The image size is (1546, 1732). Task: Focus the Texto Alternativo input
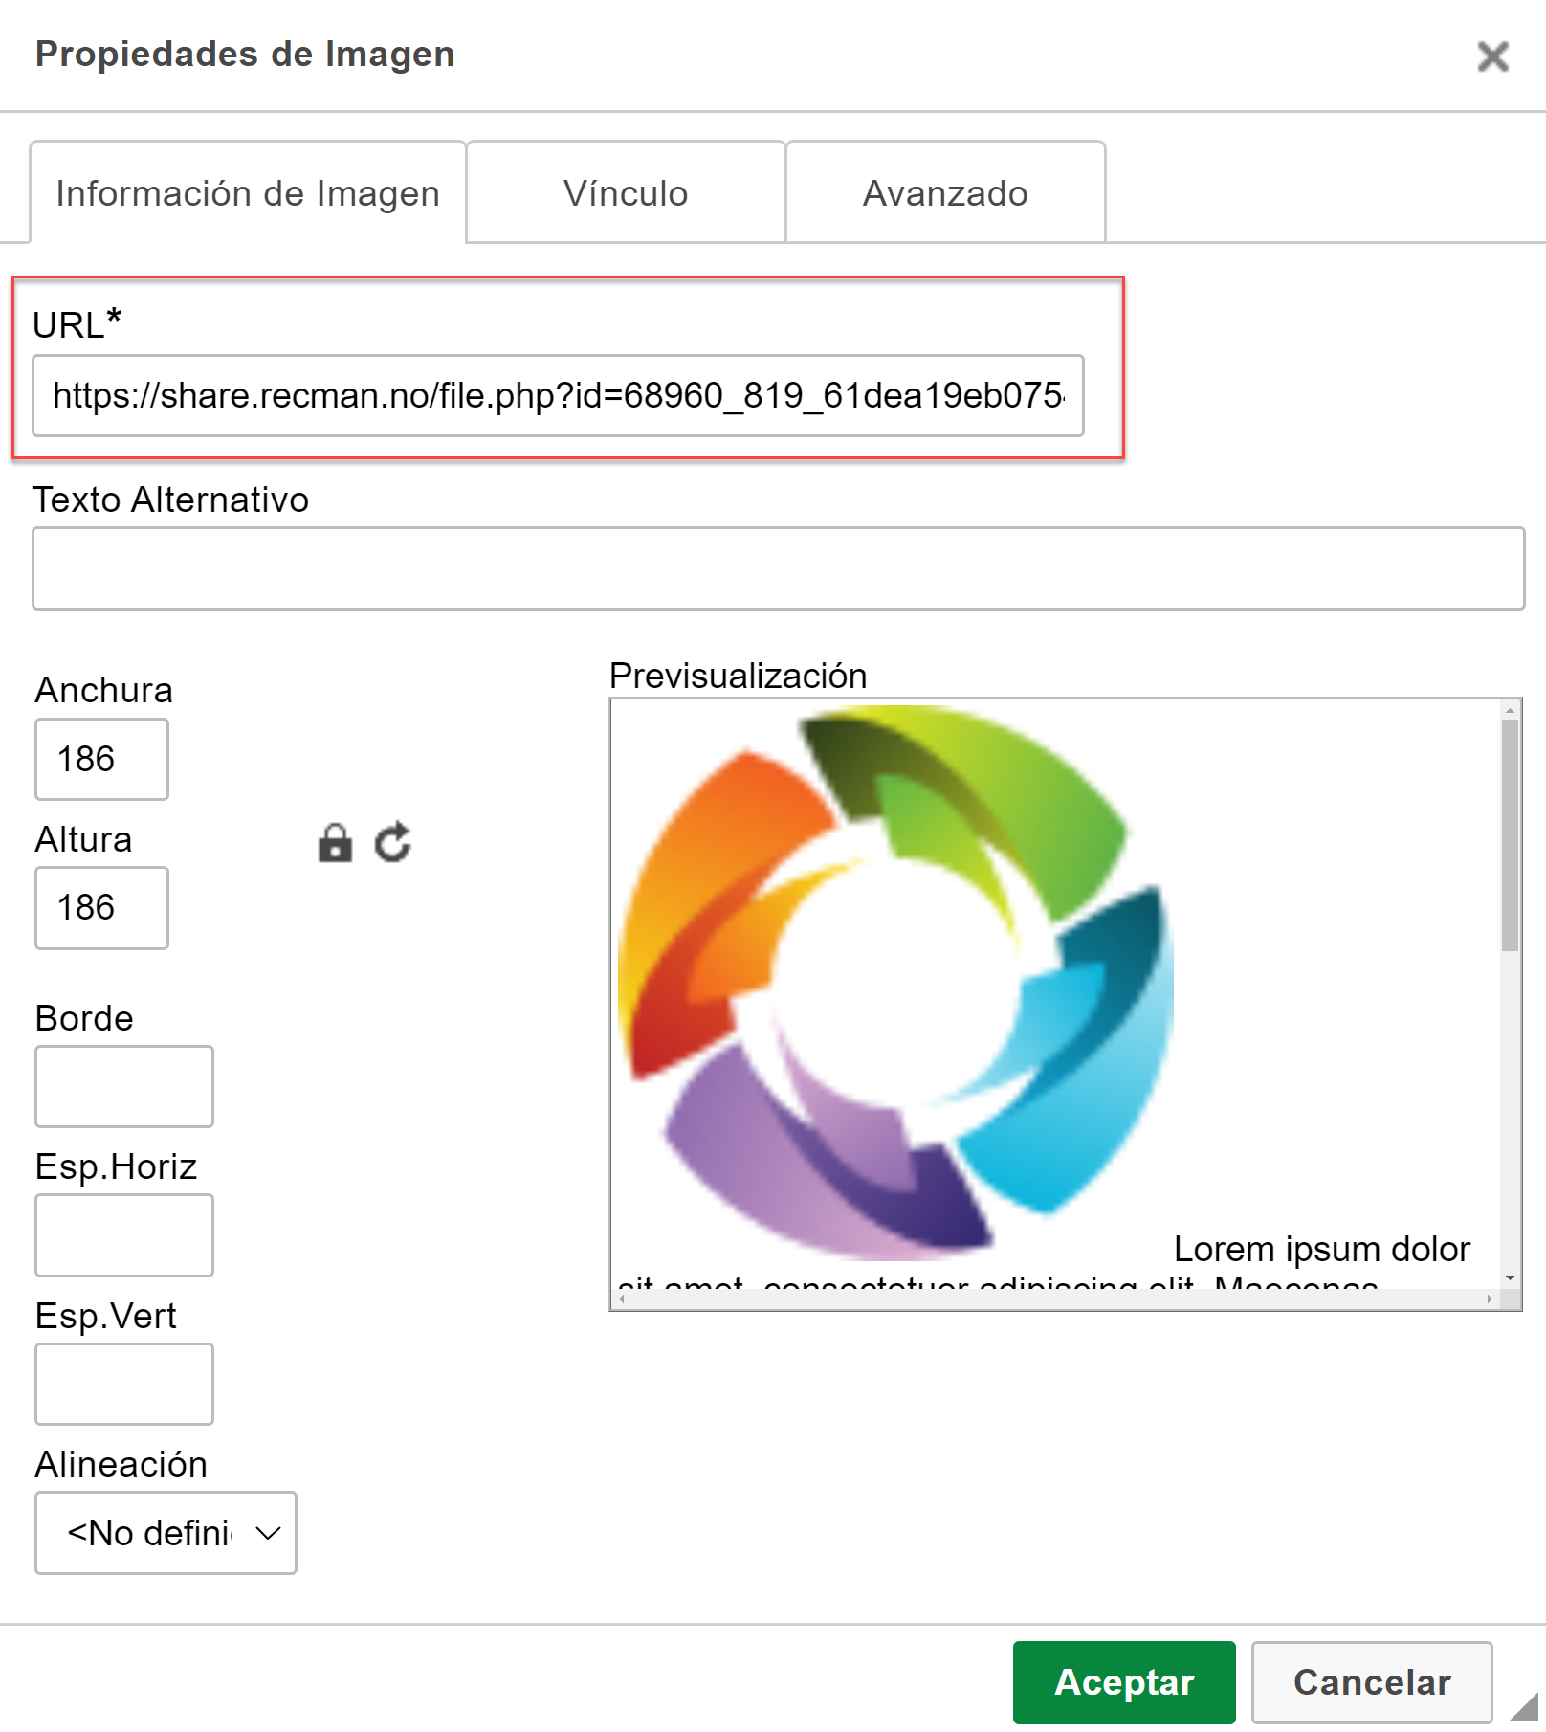click(x=778, y=568)
